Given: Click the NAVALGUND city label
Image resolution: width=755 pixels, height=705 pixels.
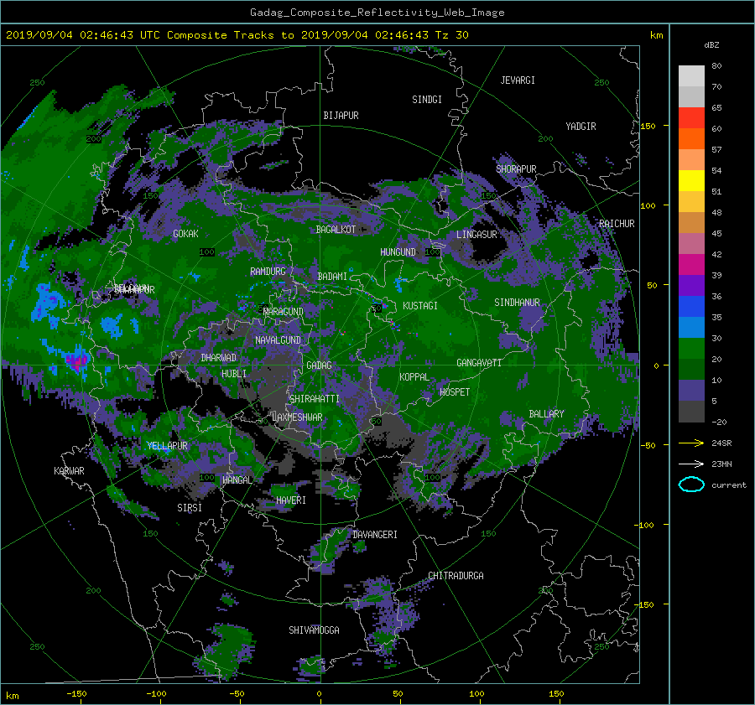Looking at the screenshot, I should pos(278,340).
